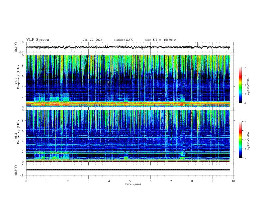Click the "ch.3(V)" axis label
263x203 pixels.
click(x=16, y=170)
